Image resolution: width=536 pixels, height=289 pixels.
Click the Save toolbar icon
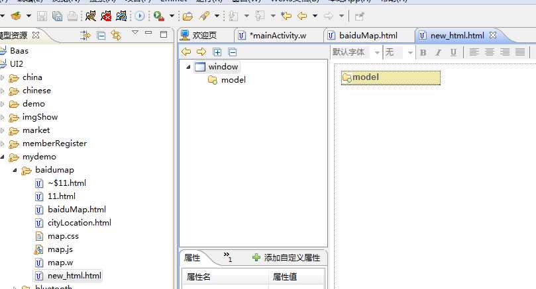pos(42,16)
